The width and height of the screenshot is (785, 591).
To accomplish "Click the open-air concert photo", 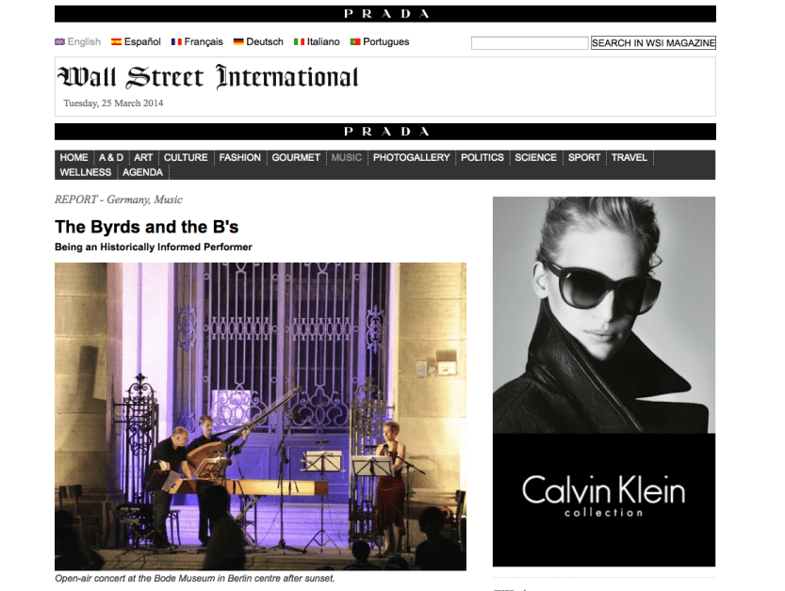I will click(260, 416).
